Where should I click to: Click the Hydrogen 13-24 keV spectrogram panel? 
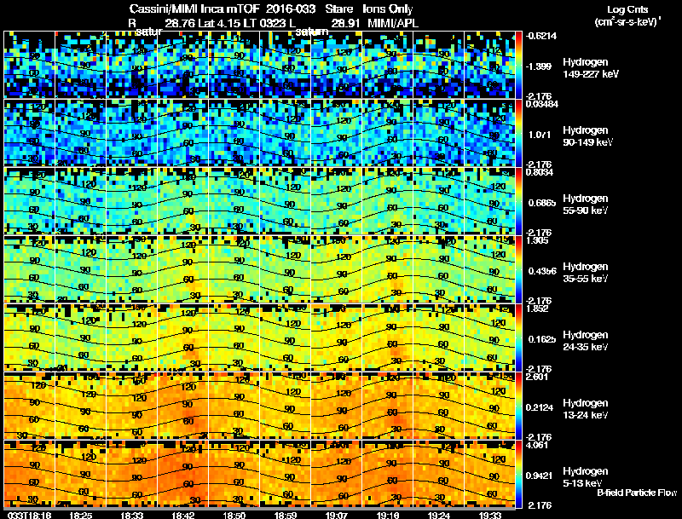tap(259, 406)
